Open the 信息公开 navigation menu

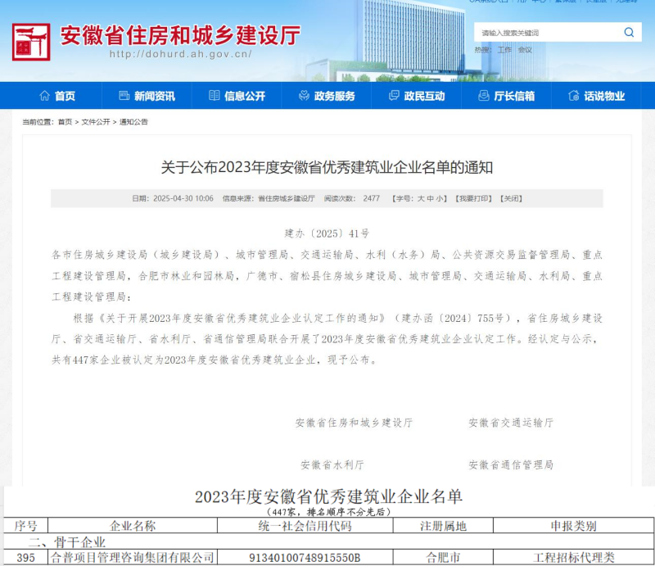click(244, 96)
